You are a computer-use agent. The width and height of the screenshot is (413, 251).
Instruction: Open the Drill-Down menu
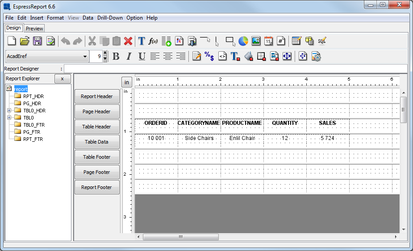pos(110,18)
